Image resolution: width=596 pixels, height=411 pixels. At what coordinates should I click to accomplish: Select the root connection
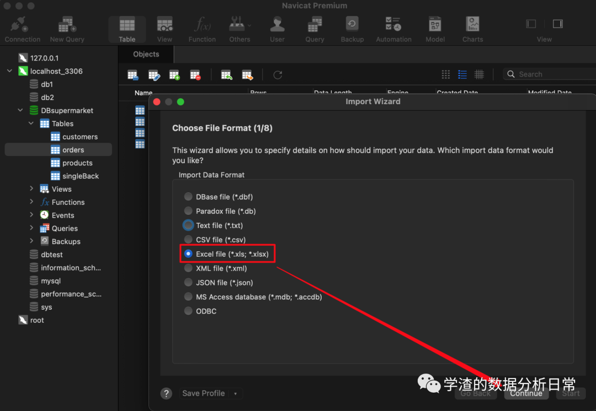click(x=31, y=320)
